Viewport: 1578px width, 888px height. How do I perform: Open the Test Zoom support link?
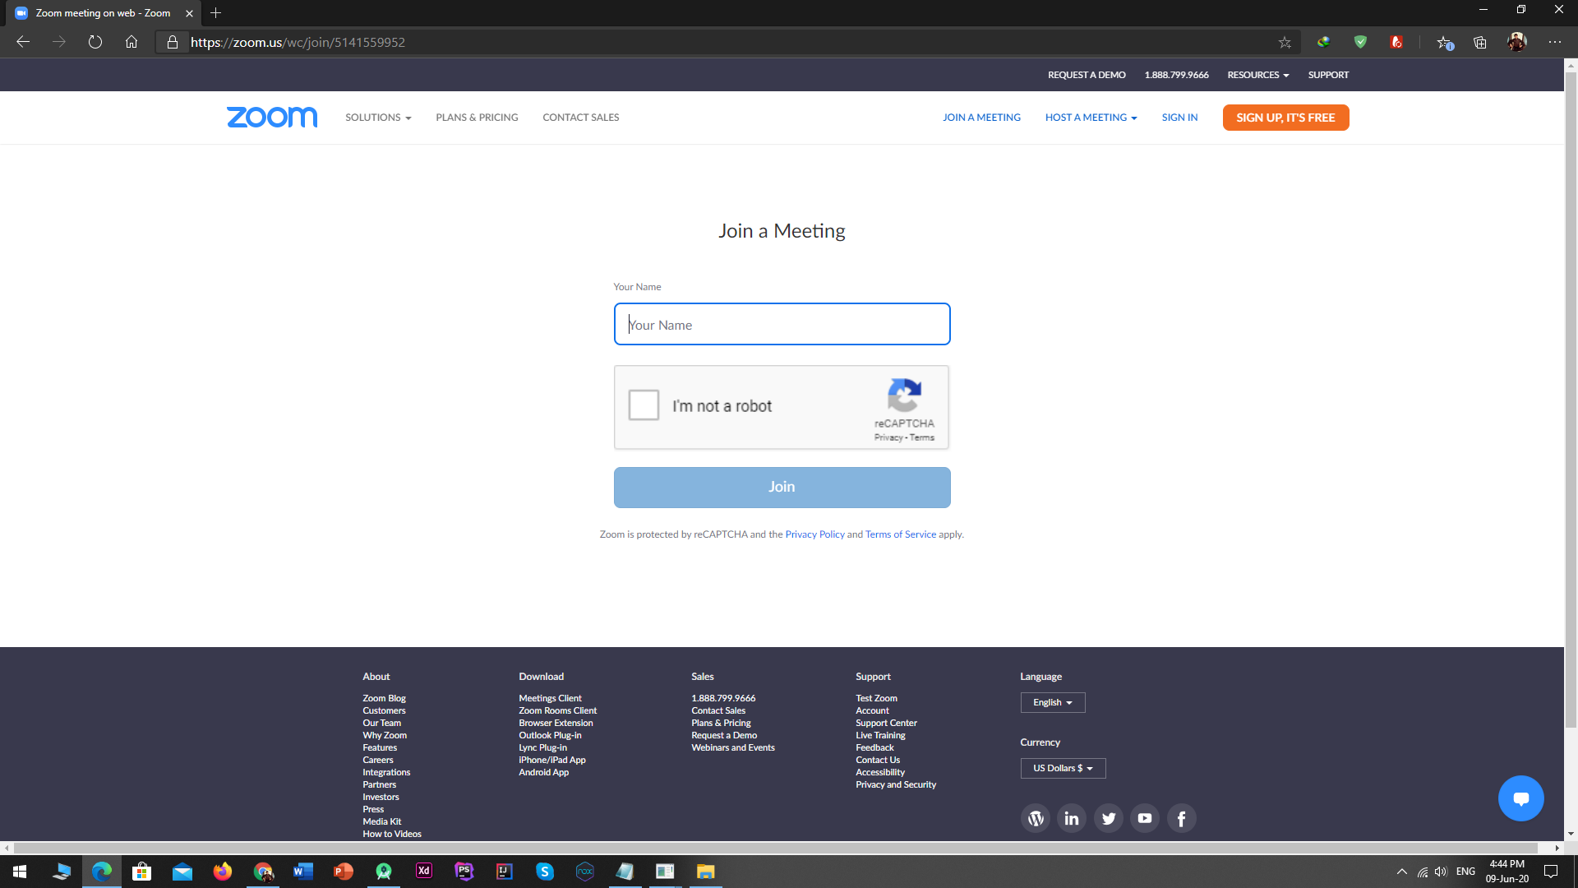(876, 699)
